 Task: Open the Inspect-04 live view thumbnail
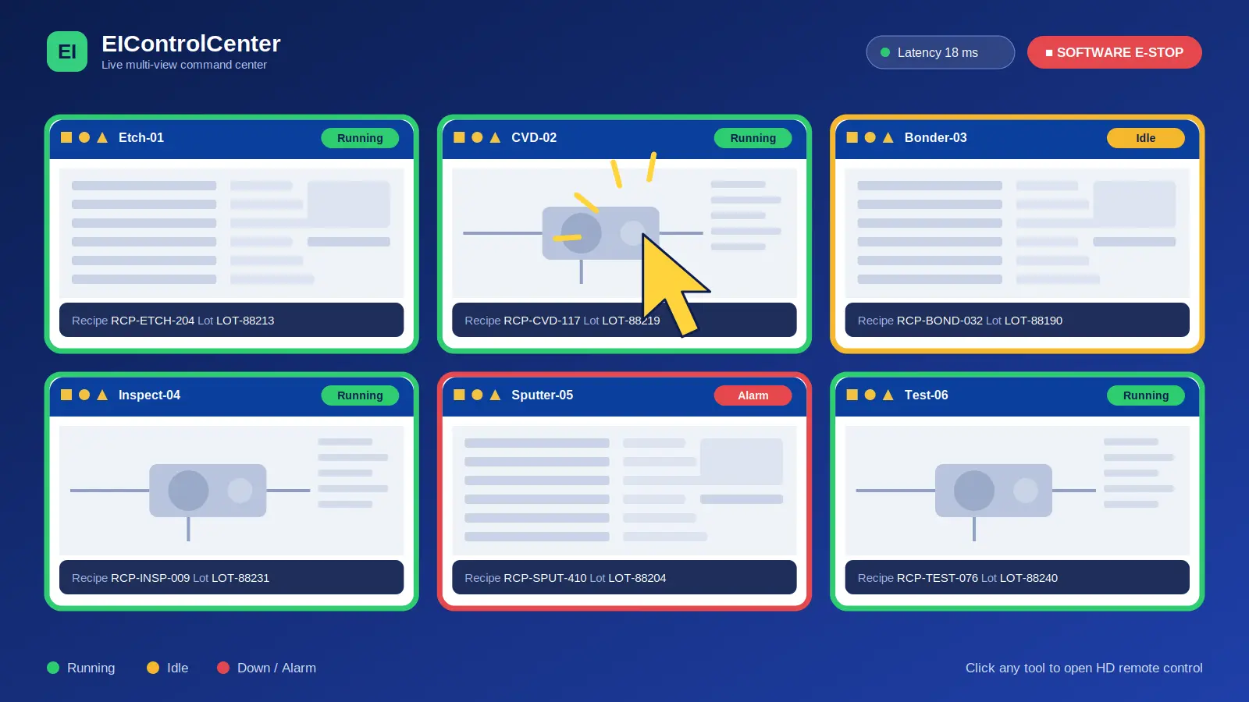(232, 490)
